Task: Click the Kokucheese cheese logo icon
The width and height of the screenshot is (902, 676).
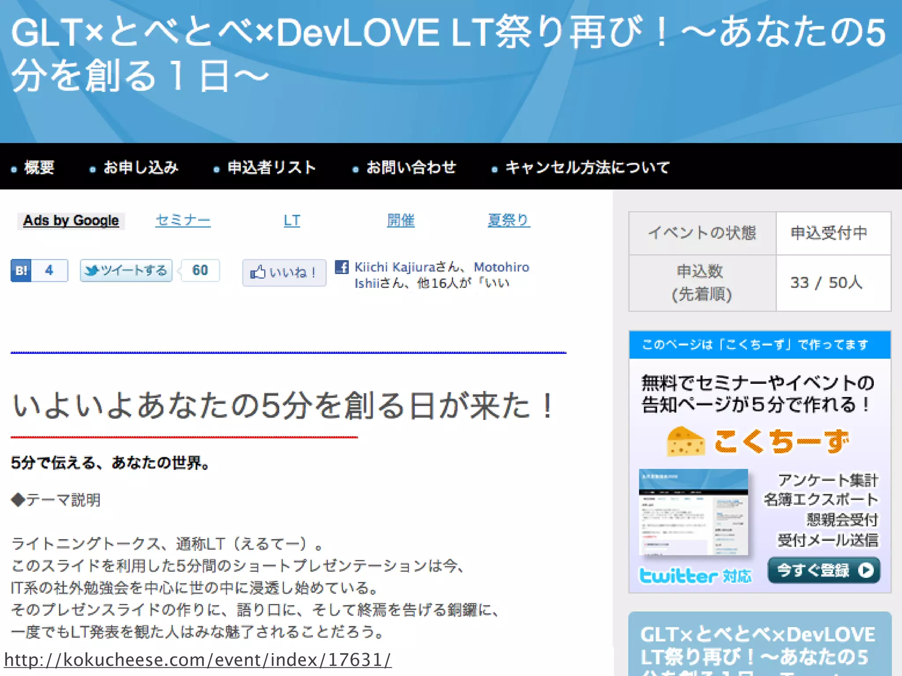Action: 685,441
